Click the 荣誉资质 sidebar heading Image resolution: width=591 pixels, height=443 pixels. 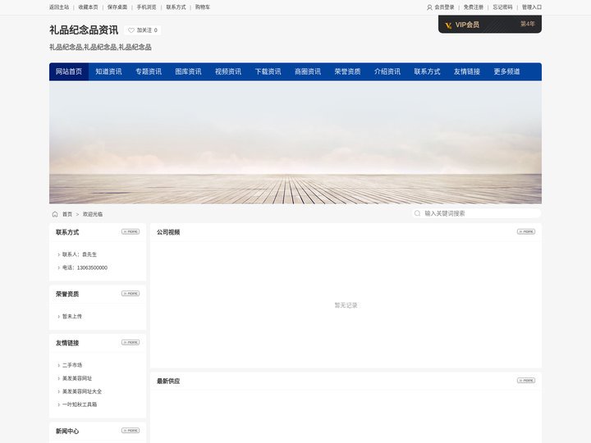coord(67,294)
